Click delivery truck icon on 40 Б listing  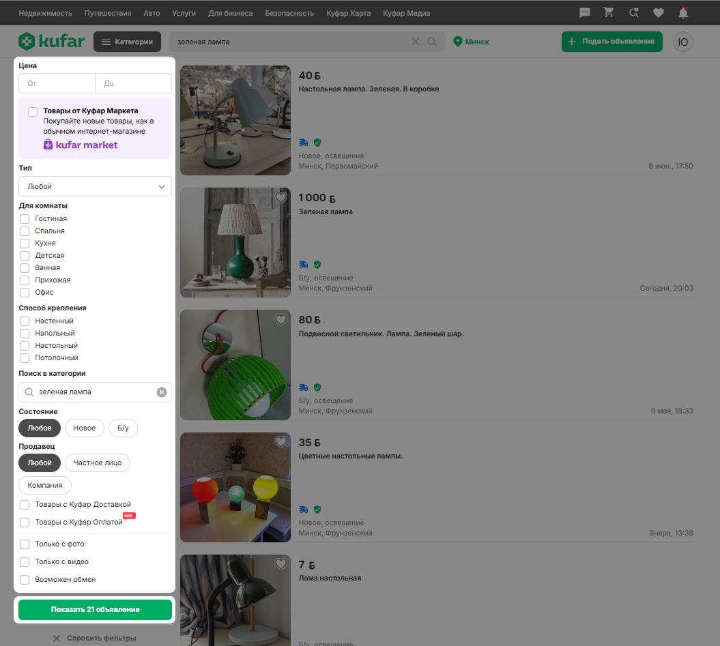[x=304, y=143]
